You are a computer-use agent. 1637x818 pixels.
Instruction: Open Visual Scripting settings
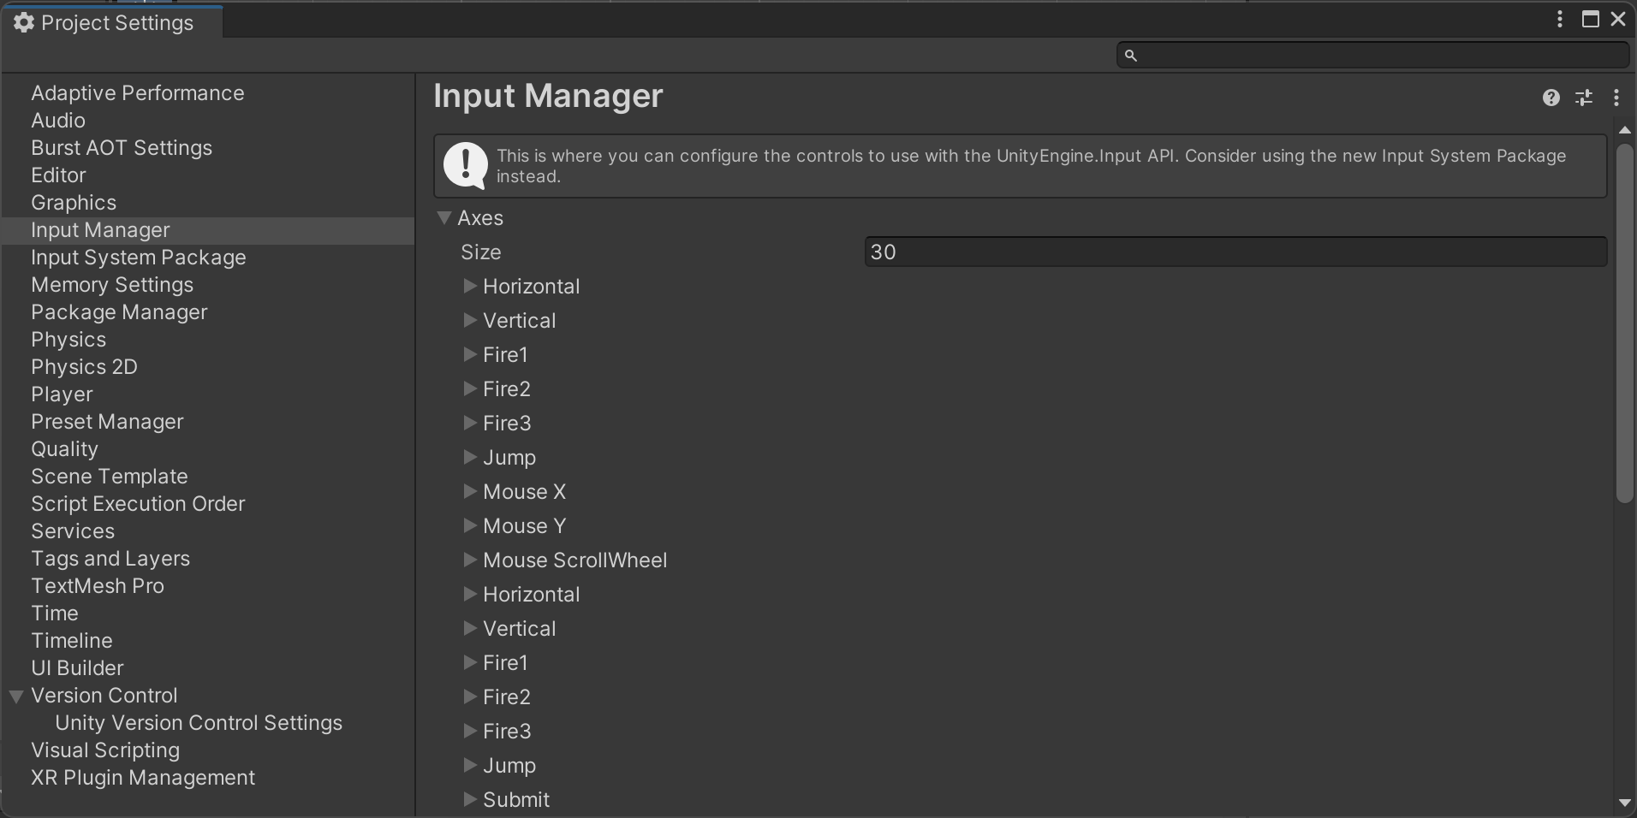coord(105,750)
